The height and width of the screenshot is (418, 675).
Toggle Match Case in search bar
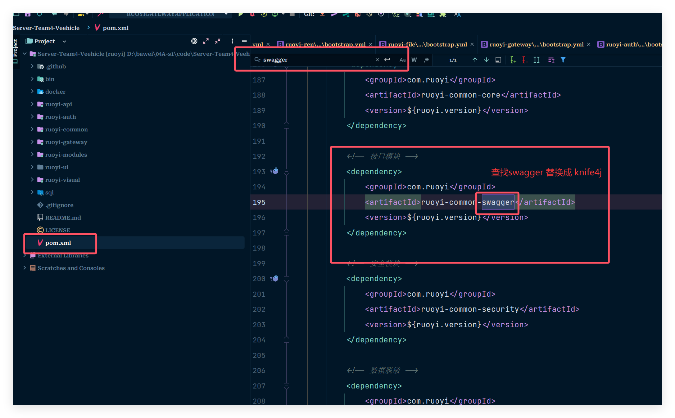[402, 60]
